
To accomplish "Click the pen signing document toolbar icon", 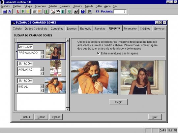I will [58, 11].
